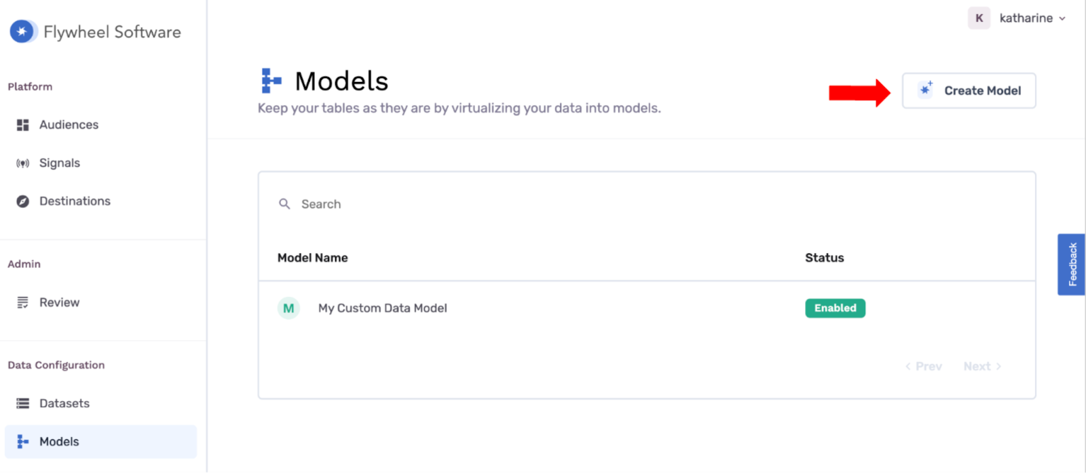Click the Flywheel Software logo icon
This screenshot has width=1086, height=473.
[22, 31]
